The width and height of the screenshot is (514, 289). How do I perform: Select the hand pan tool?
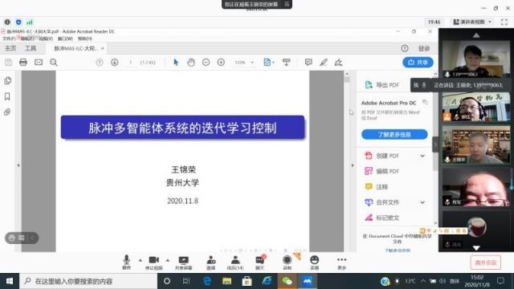pos(191,62)
